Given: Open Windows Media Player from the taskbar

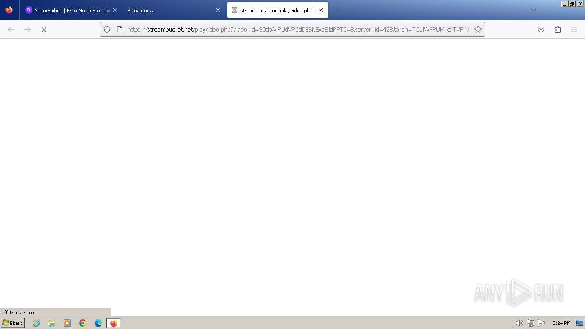Looking at the screenshot, I should pyautogui.click(x=67, y=323).
